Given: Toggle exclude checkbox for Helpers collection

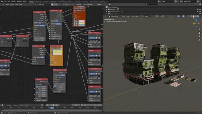Looking at the screenshot, I should point(198,9).
